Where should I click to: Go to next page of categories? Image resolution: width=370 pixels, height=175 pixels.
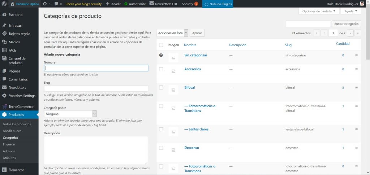350,33
